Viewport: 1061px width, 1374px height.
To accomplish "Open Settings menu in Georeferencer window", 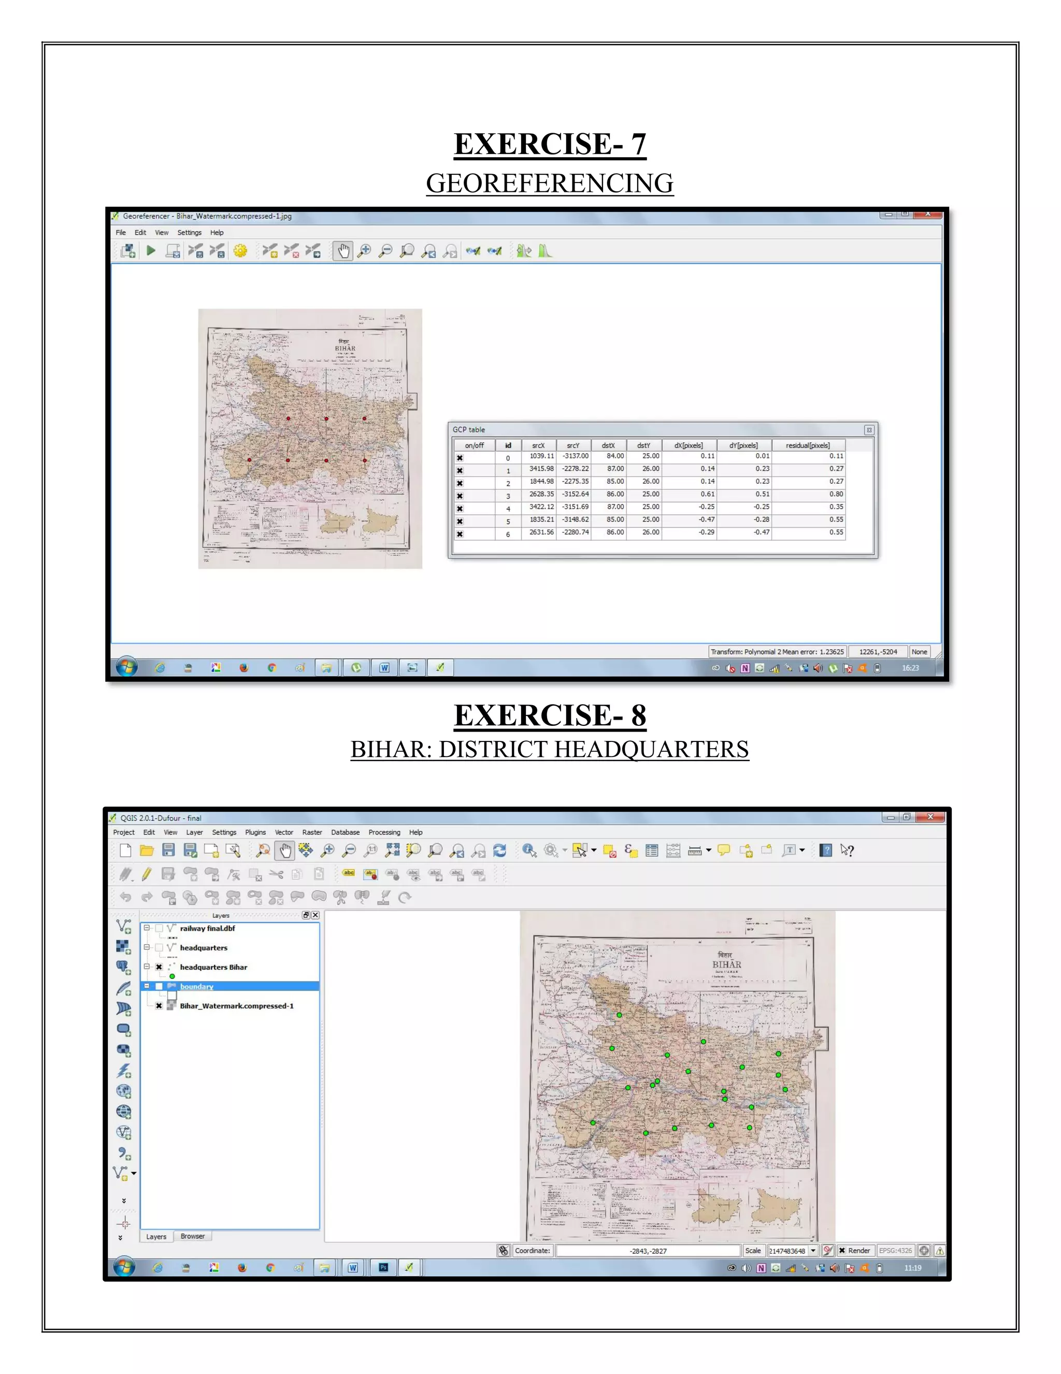I will tap(189, 233).
